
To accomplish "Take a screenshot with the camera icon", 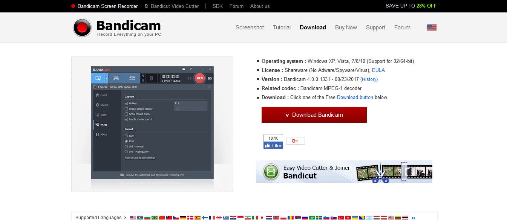I will (210, 78).
